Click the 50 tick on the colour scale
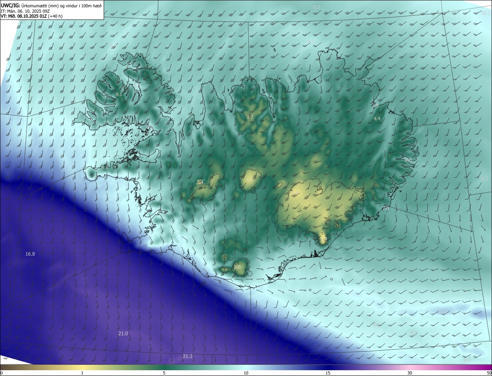 [x=489, y=373]
